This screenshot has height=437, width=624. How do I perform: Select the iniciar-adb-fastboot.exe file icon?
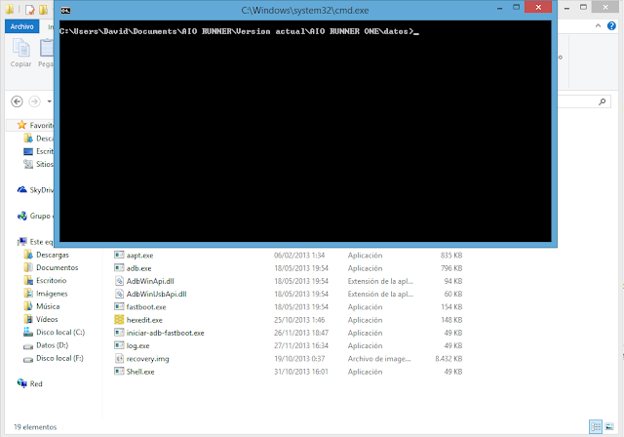[119, 333]
